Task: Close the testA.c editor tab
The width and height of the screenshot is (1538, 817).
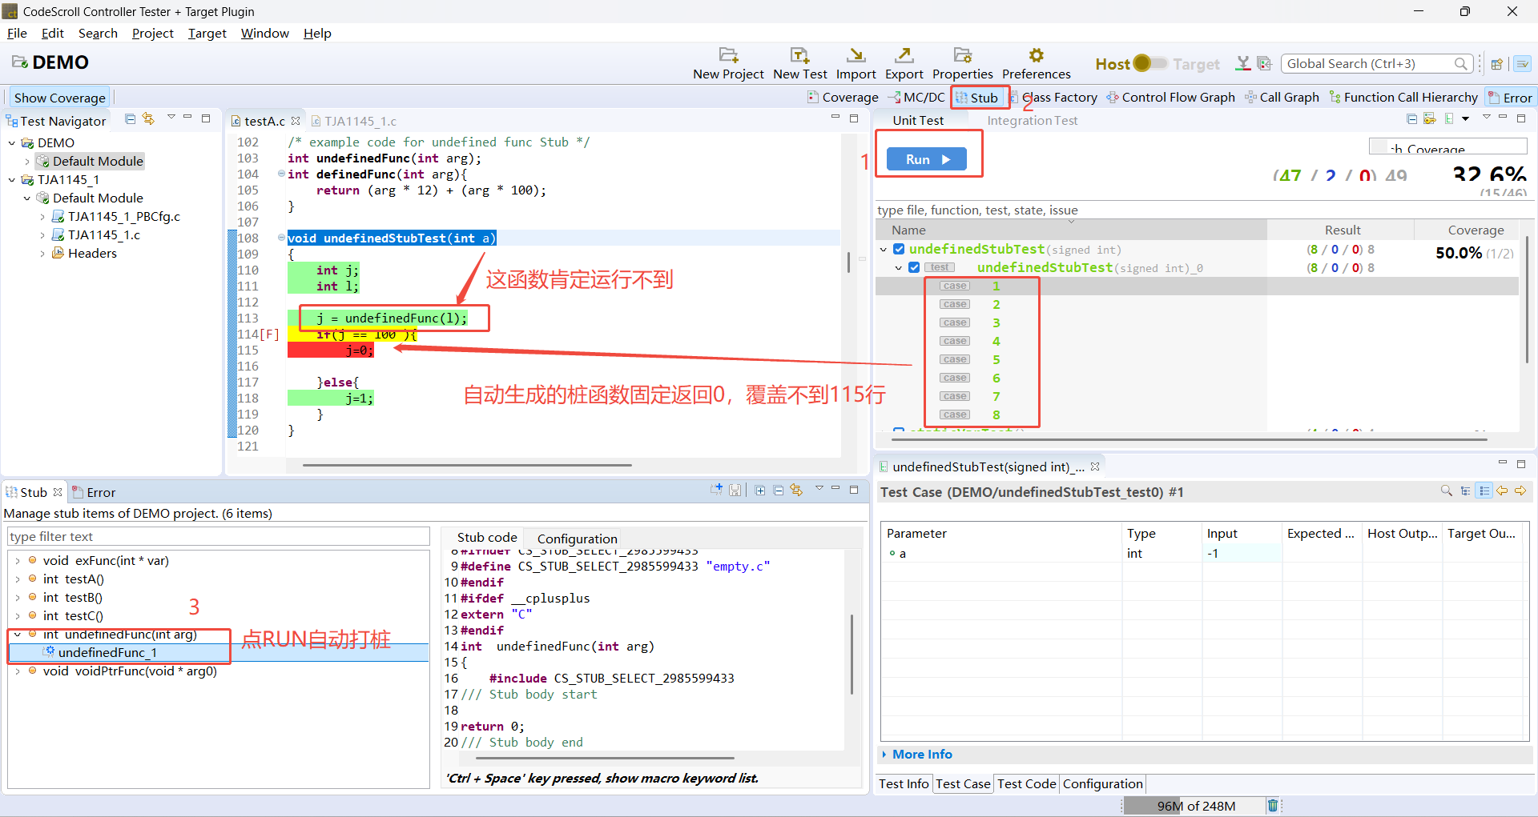Action: pyautogui.click(x=296, y=121)
